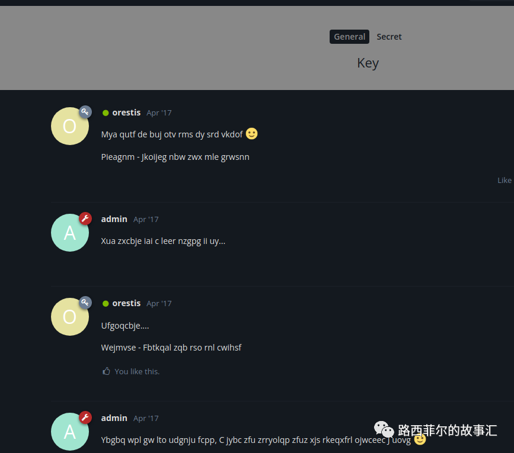Open orestis username on the Ufgoqcbje post
514x453 pixels.
click(x=126, y=303)
